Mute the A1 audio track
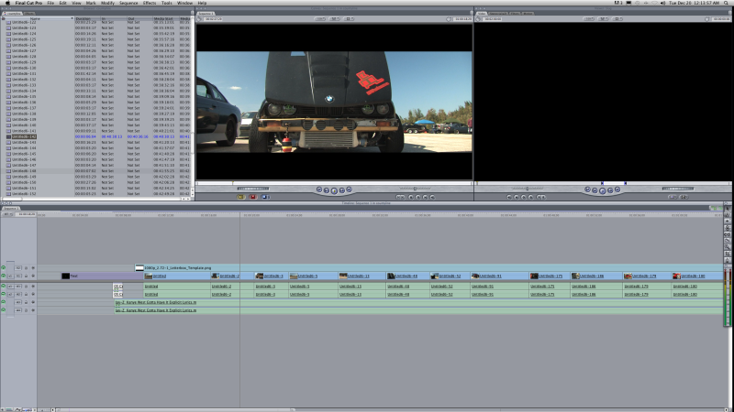Screen dimensions: 734x412 [4, 286]
